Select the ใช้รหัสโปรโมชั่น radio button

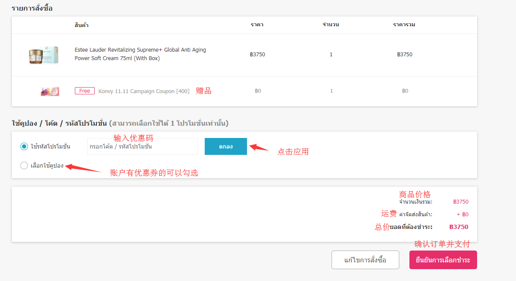24,146
